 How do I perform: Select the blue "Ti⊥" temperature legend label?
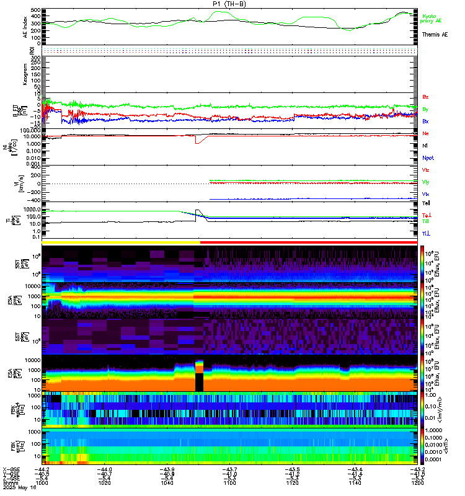pyautogui.click(x=426, y=234)
